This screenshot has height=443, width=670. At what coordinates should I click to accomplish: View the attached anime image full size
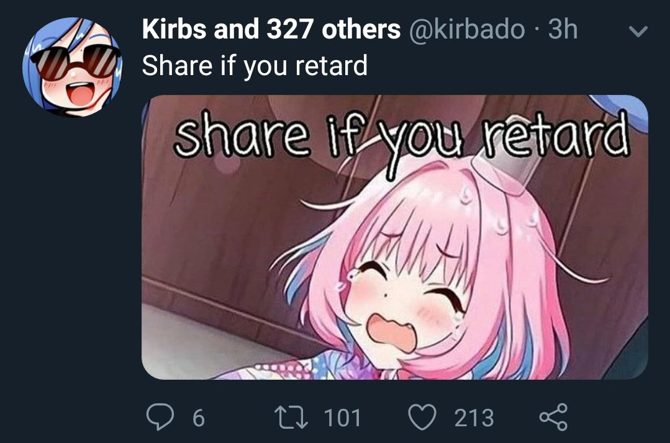395,237
